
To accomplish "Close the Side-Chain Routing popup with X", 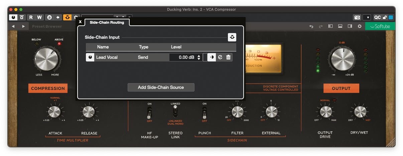I will click(80, 22).
